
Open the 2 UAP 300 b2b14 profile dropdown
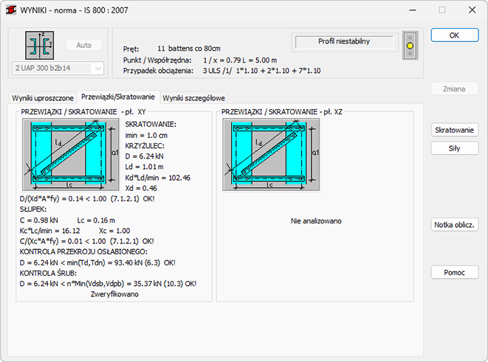coord(58,68)
